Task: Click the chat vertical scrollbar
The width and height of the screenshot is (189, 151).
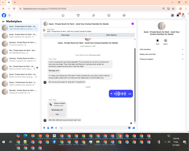Action: pyautogui.click(x=135, y=84)
